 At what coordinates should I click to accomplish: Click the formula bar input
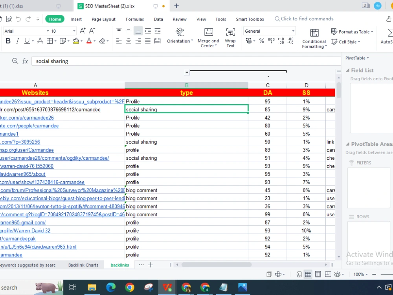coord(186,61)
